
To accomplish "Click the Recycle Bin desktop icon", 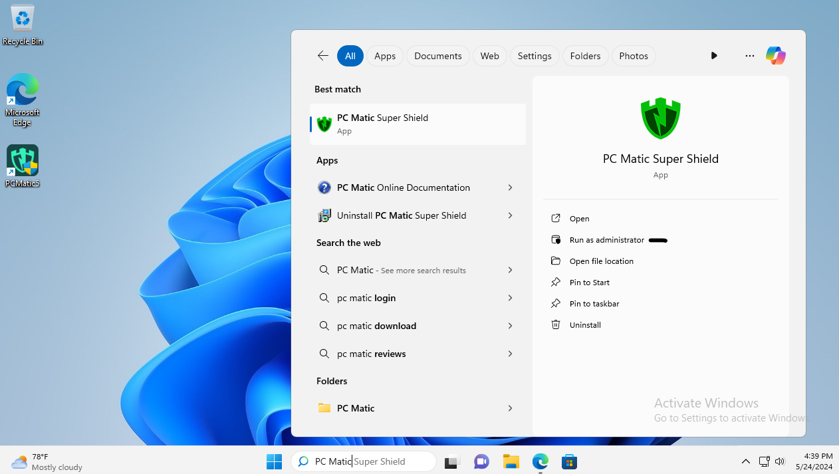I will point(23,25).
